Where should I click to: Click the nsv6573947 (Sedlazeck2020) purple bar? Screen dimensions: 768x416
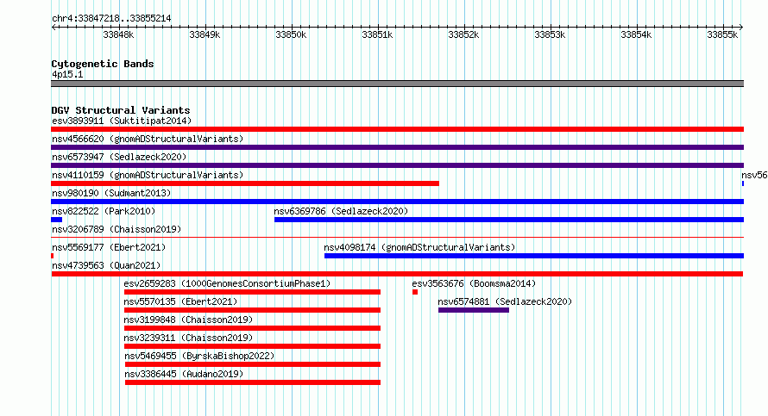[x=397, y=165]
